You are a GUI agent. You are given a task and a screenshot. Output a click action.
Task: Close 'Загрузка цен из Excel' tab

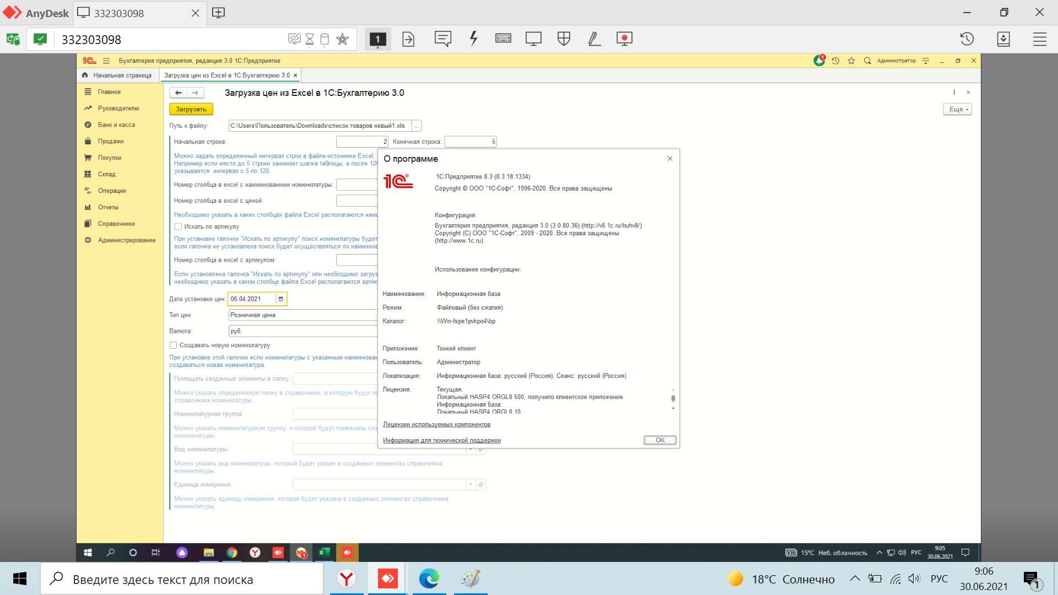point(295,75)
